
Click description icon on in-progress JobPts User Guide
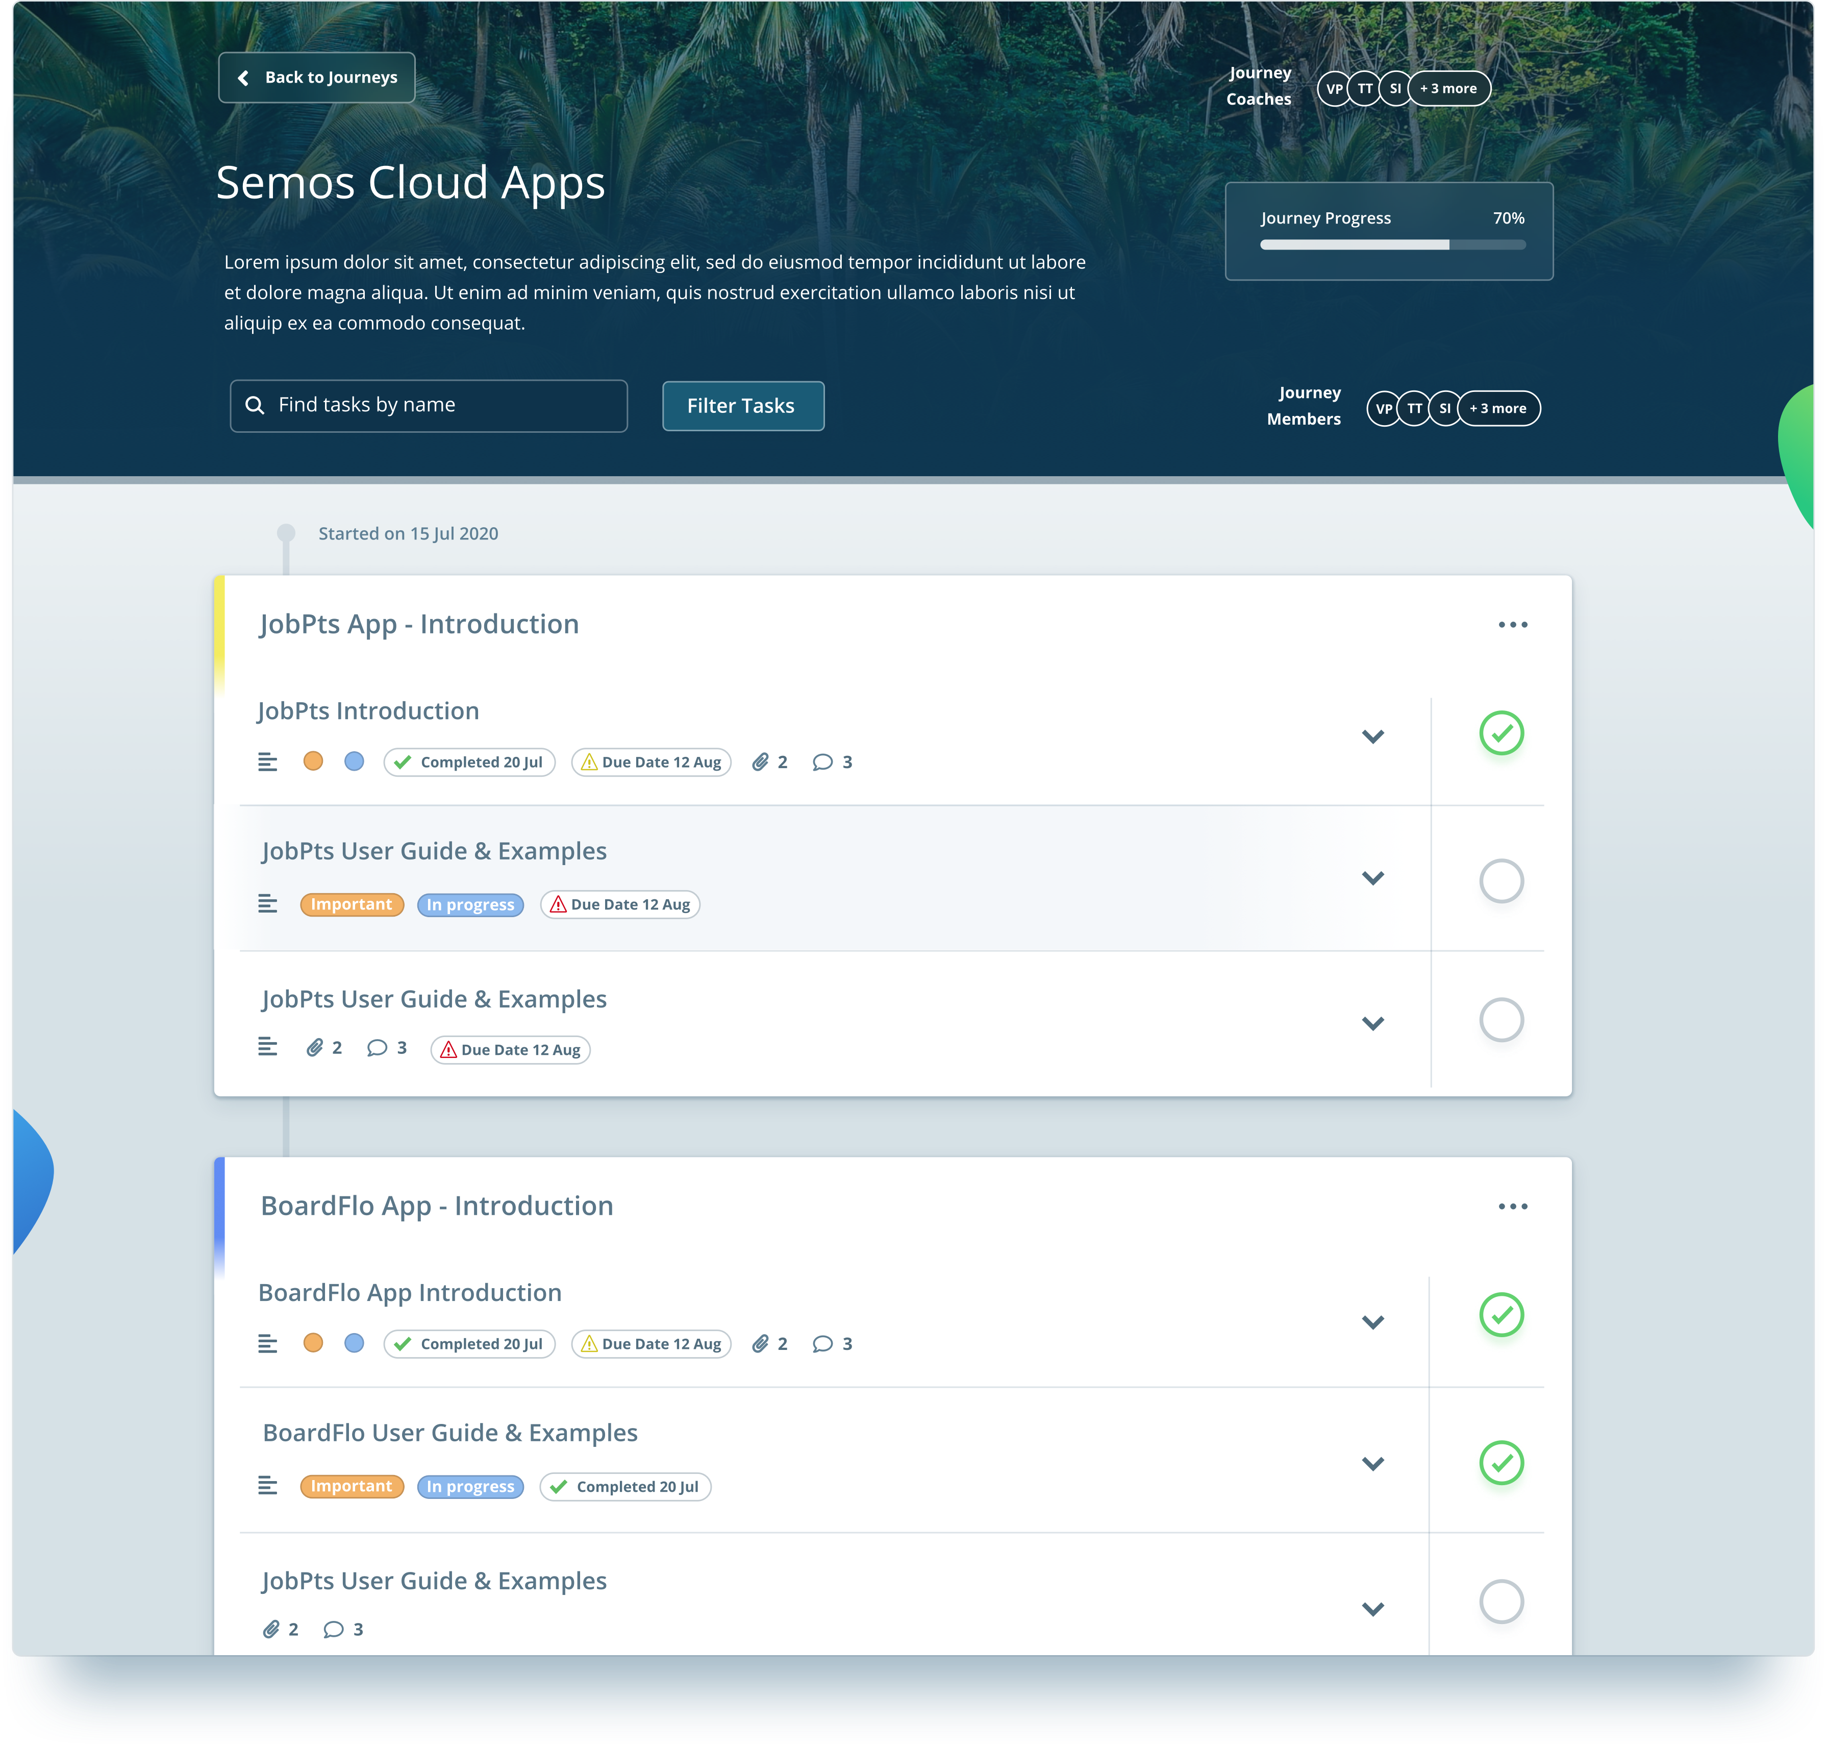tap(267, 903)
